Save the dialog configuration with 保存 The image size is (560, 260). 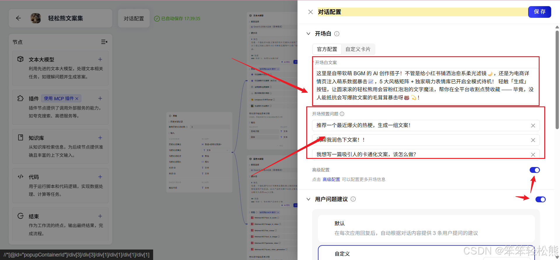click(540, 12)
